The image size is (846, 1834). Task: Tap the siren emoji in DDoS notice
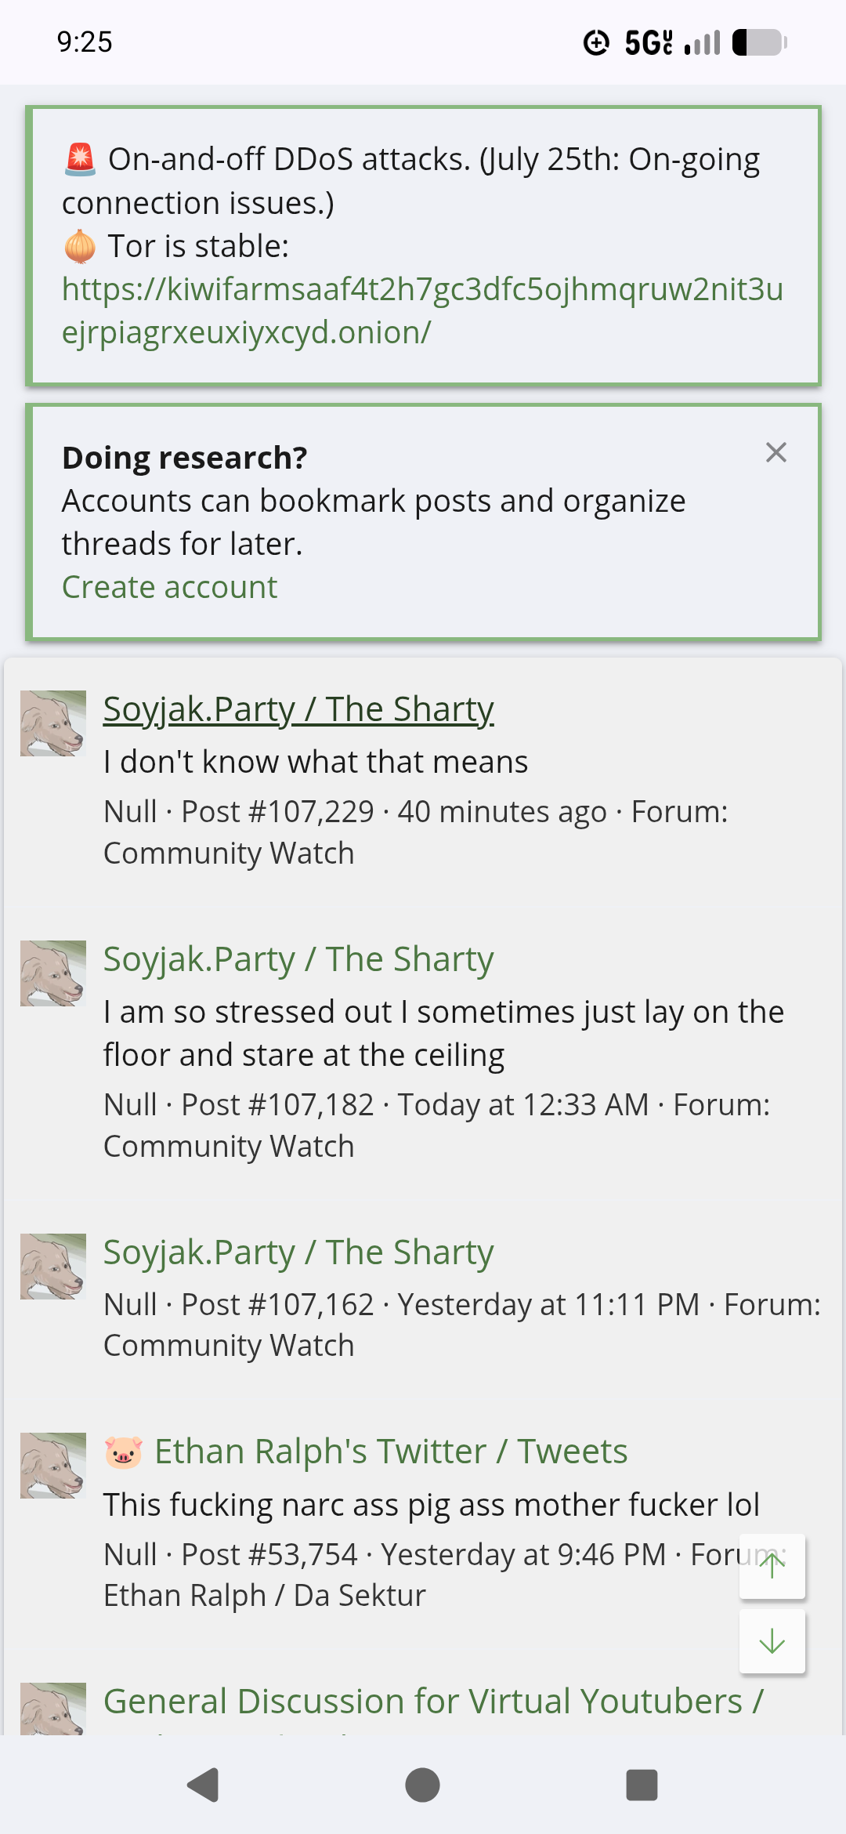coord(80,159)
